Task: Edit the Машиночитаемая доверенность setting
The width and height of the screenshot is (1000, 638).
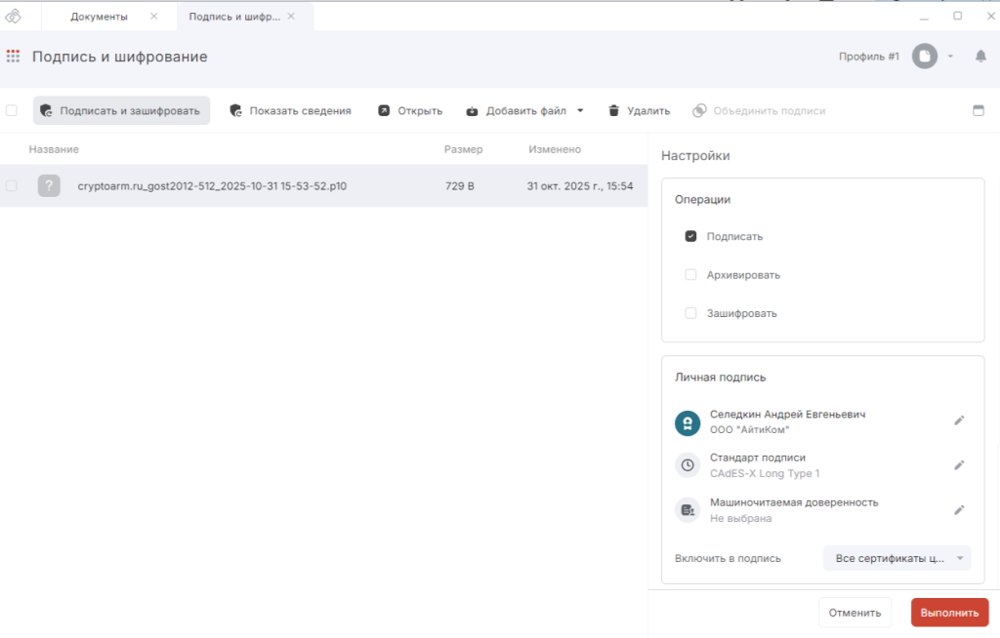Action: (x=959, y=509)
